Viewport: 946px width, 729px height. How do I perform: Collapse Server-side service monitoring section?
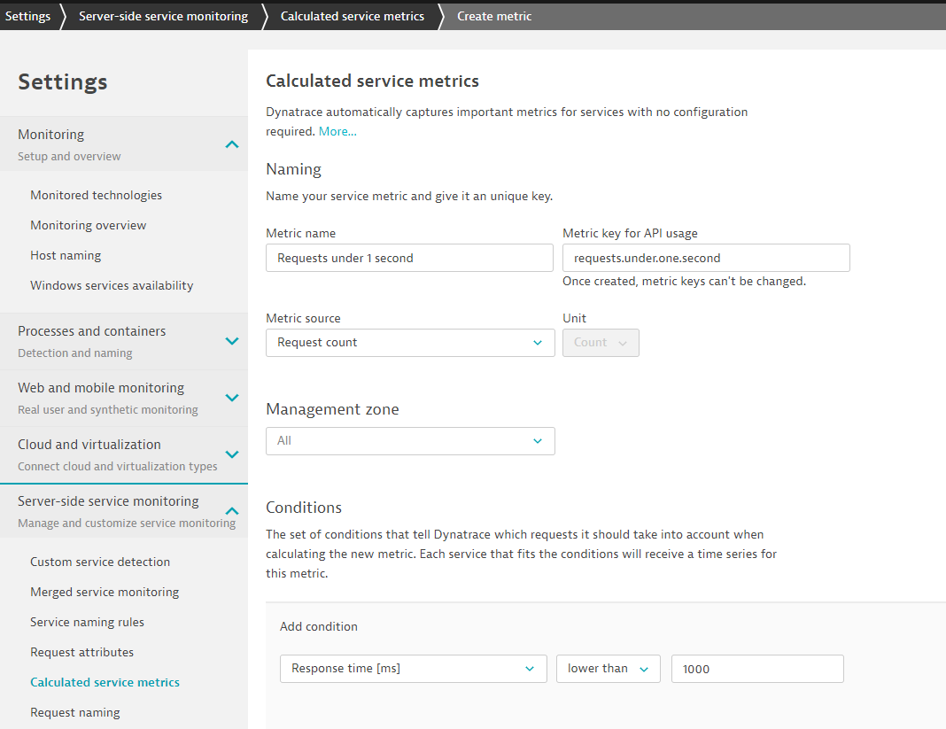click(231, 511)
